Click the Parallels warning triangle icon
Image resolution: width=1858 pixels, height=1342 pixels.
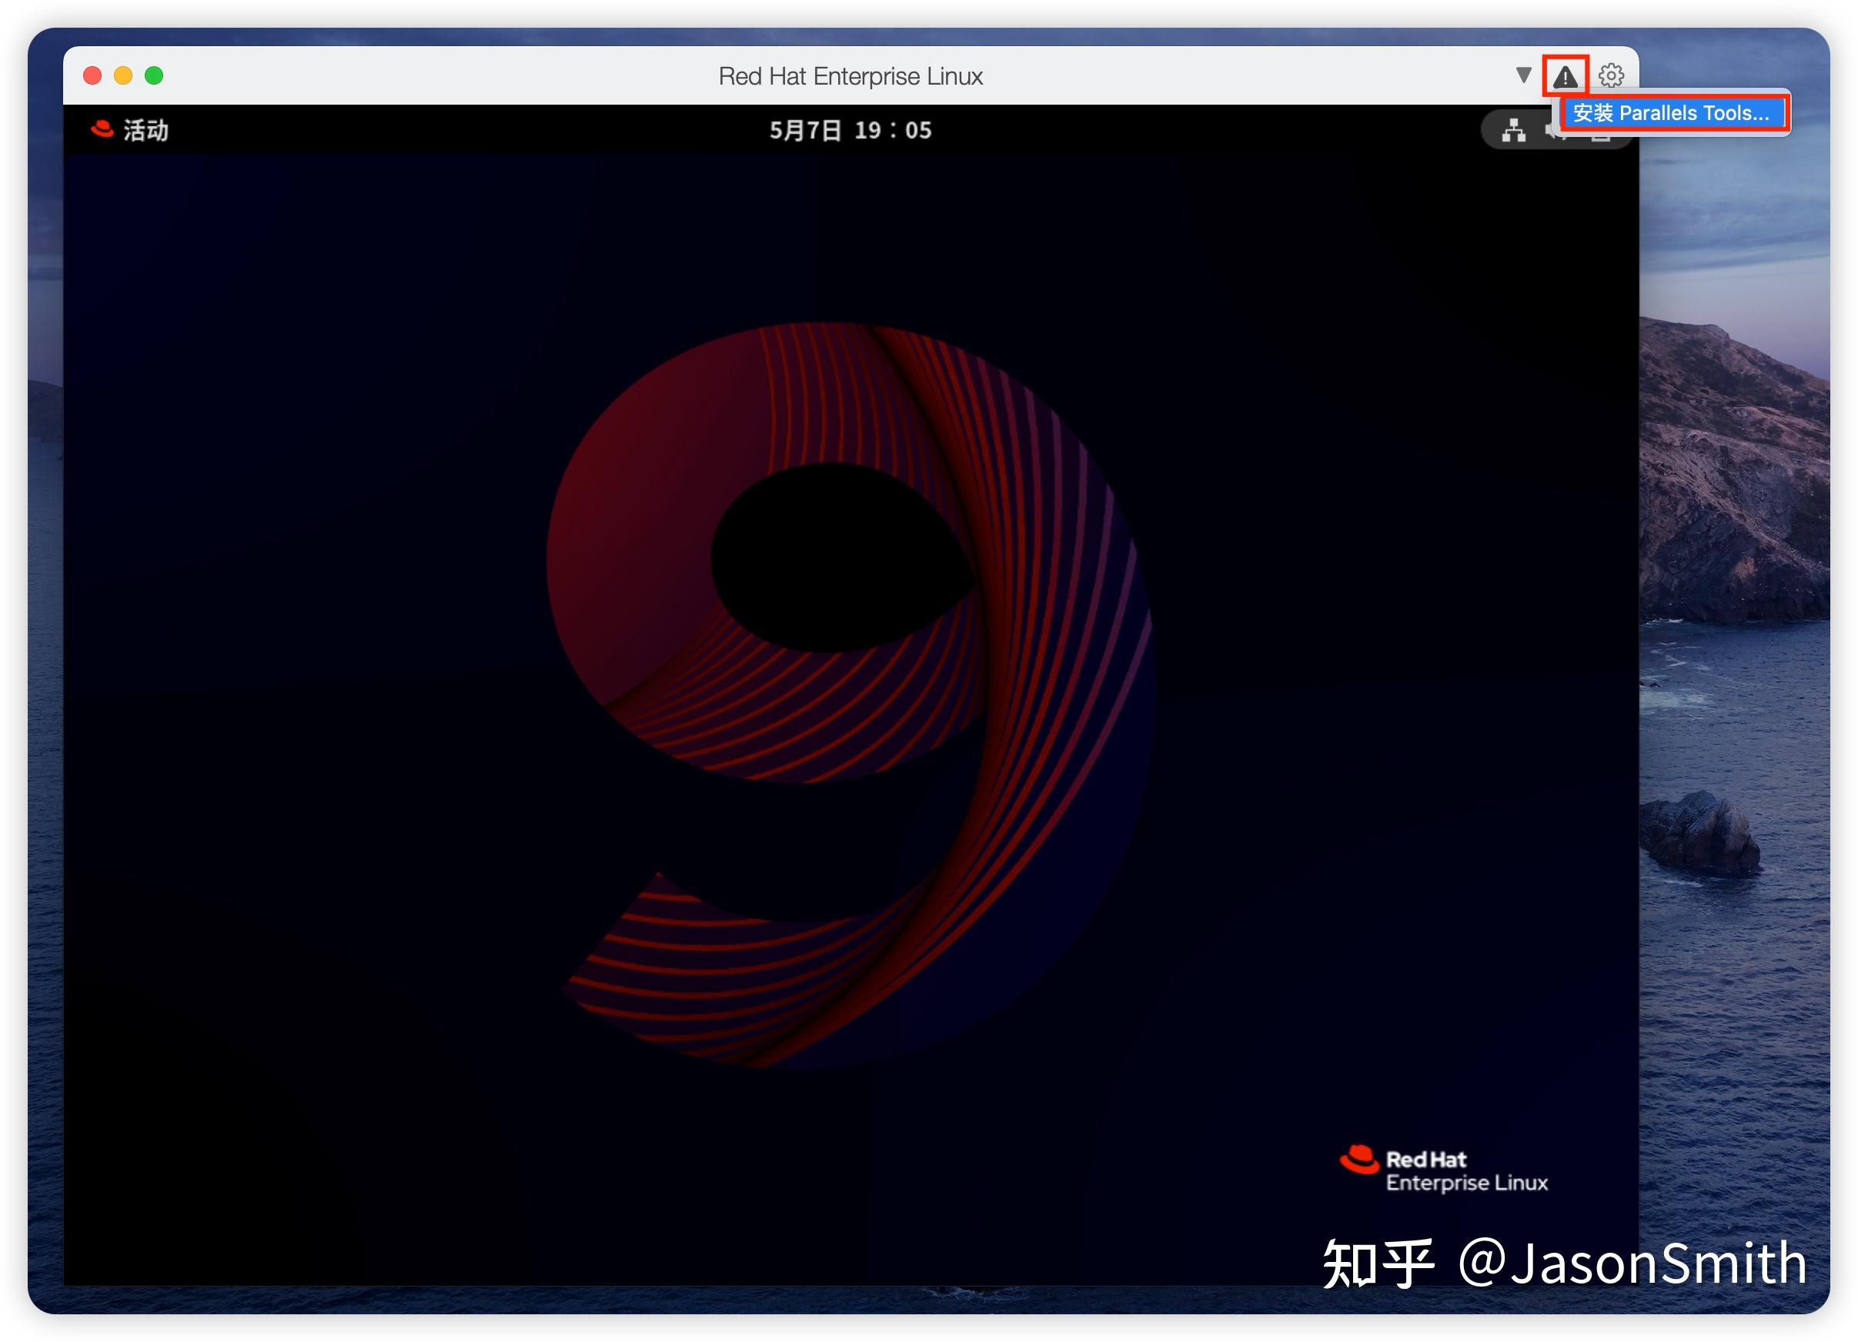(x=1566, y=75)
